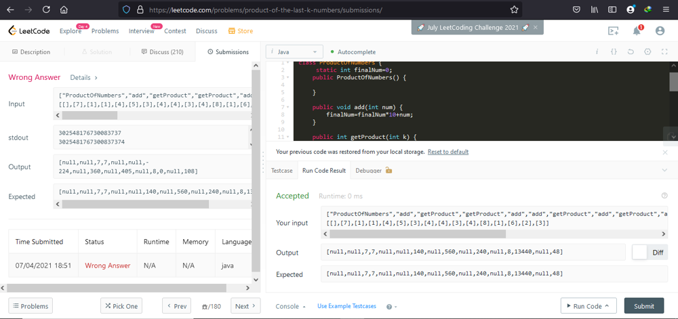
Task: Open editor settings gear
Action: coord(647,51)
